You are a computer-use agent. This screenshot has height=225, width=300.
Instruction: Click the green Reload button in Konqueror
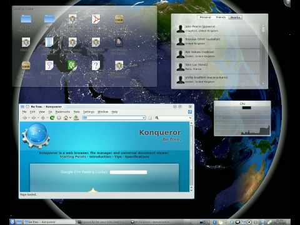pos(52,118)
